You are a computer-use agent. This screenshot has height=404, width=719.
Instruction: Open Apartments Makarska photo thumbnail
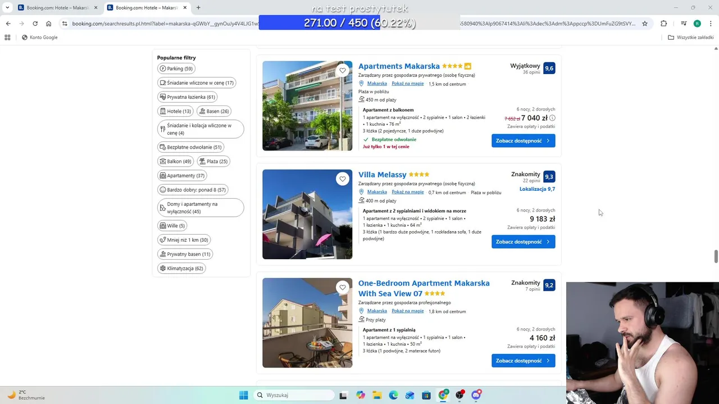pos(307,105)
